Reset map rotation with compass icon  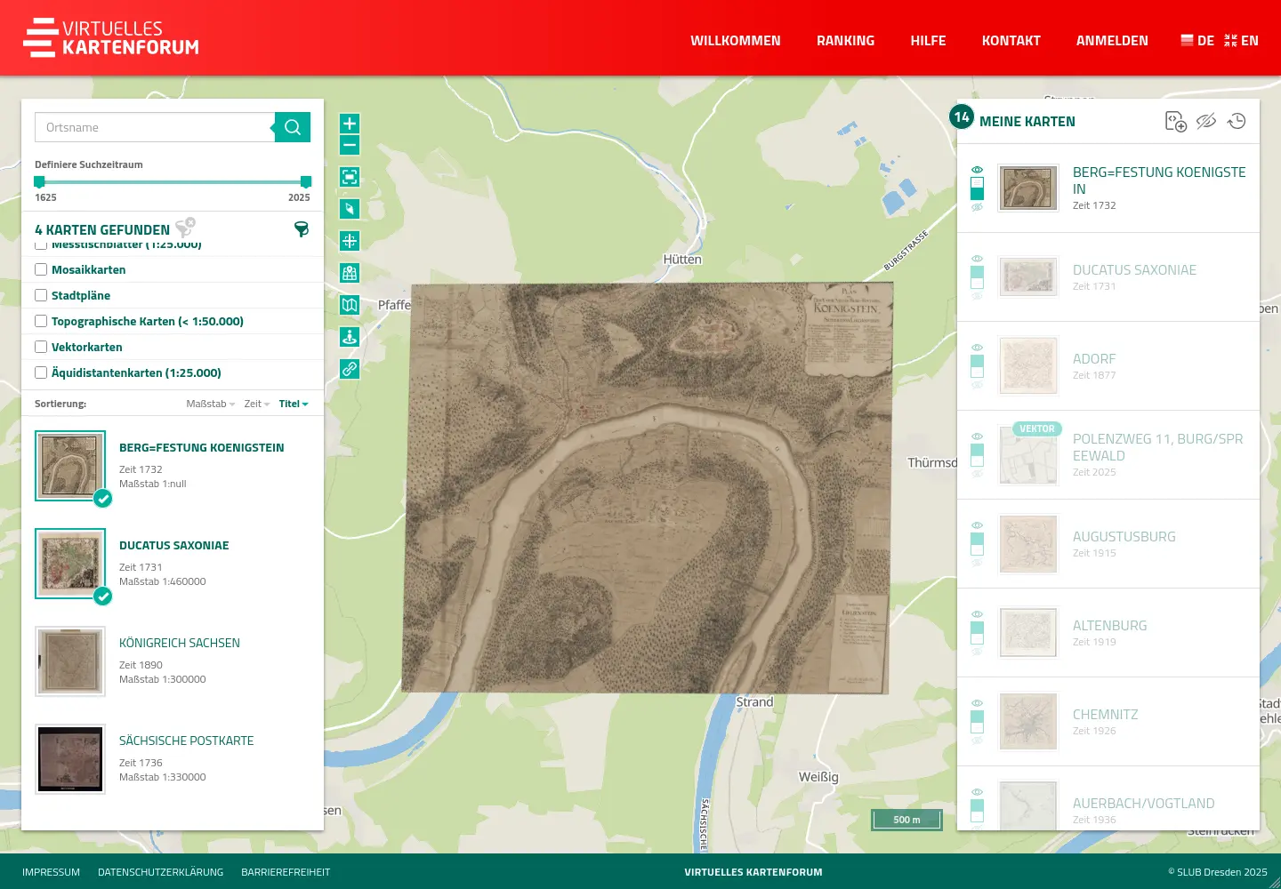[350, 209]
